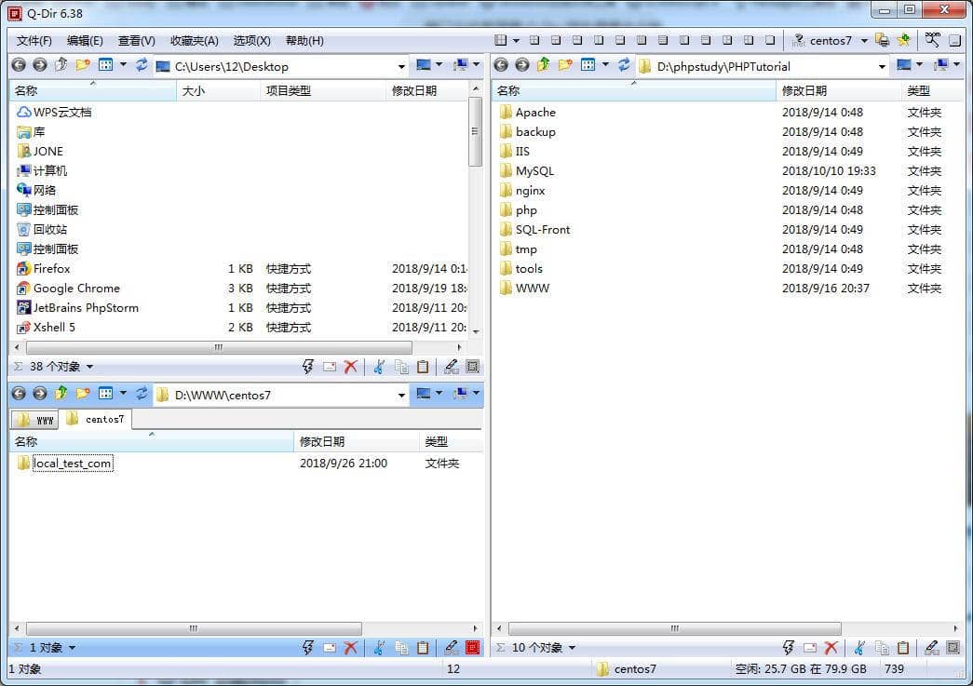Select the MySQL folder
Viewport: 973px width, 686px height.
[534, 171]
